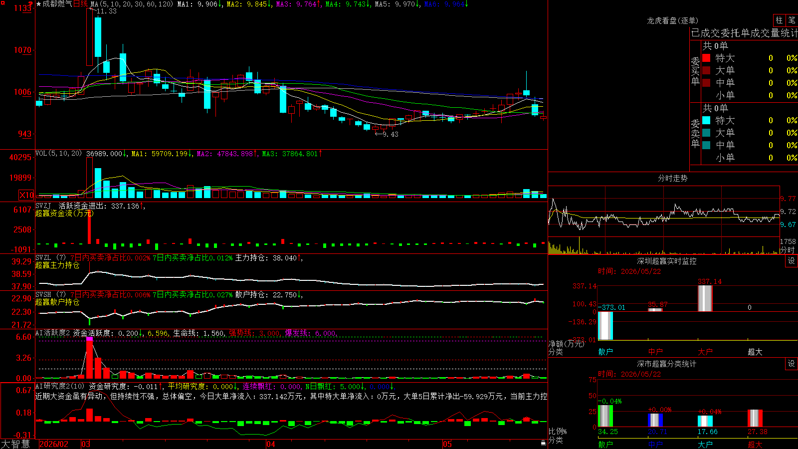
Task: Click the red 特大 swatch under 委买单
Action: (x=706, y=58)
